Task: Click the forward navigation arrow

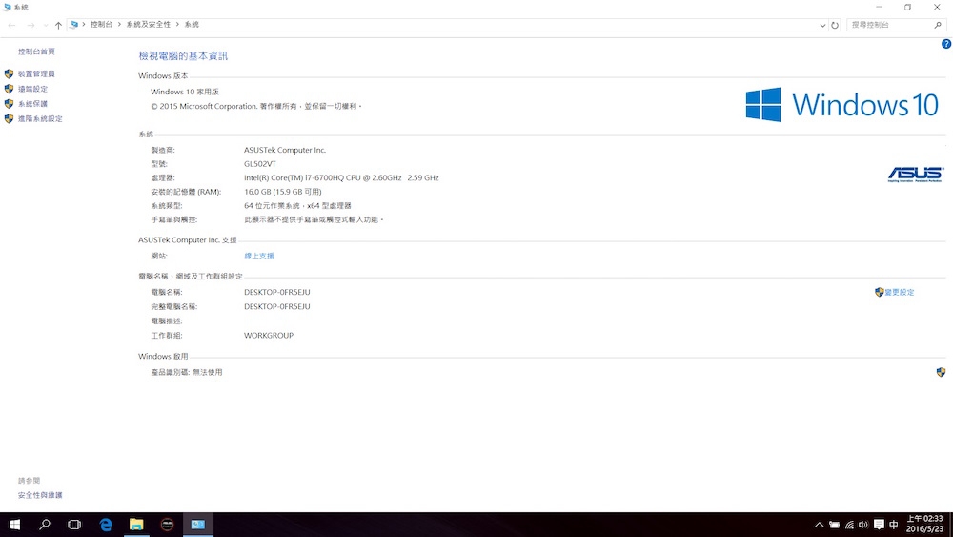Action: [x=30, y=25]
